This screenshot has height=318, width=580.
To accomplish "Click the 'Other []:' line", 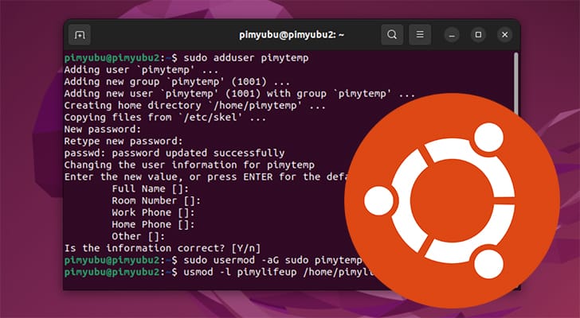I will [139, 236].
